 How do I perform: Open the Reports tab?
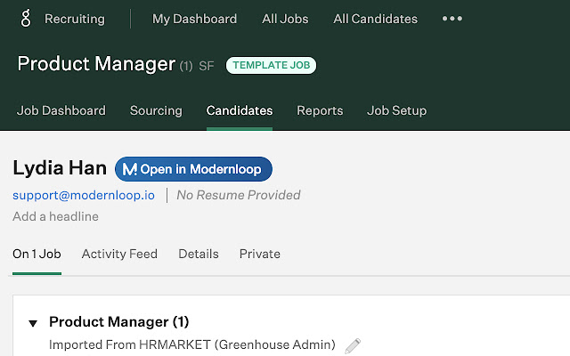click(x=320, y=111)
